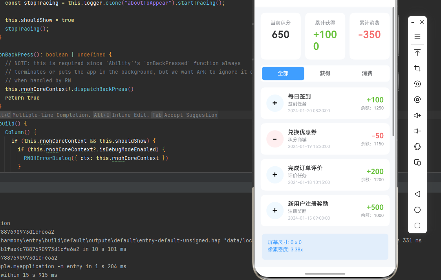Click timestamp 2024-01-19 15:20:00

point(309,146)
